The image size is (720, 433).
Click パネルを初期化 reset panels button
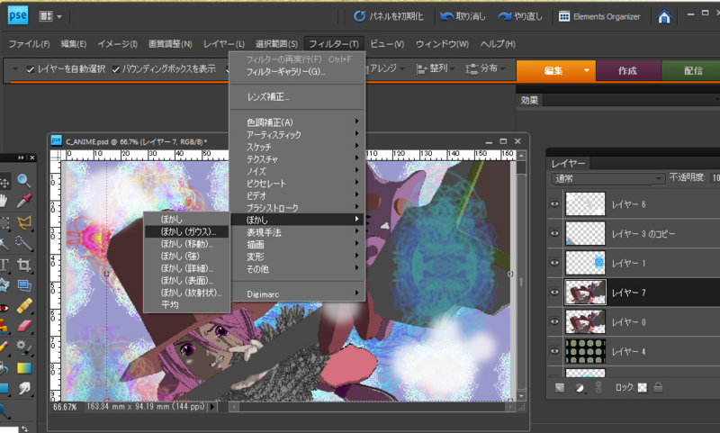coord(389,16)
